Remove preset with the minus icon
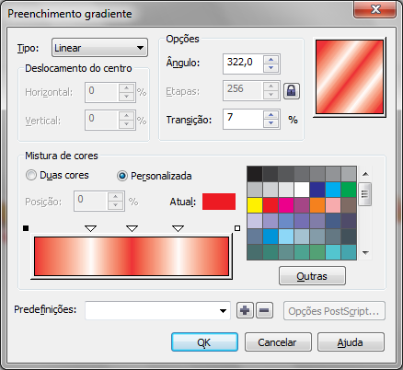Viewport: 403px width, 370px height. (x=264, y=310)
